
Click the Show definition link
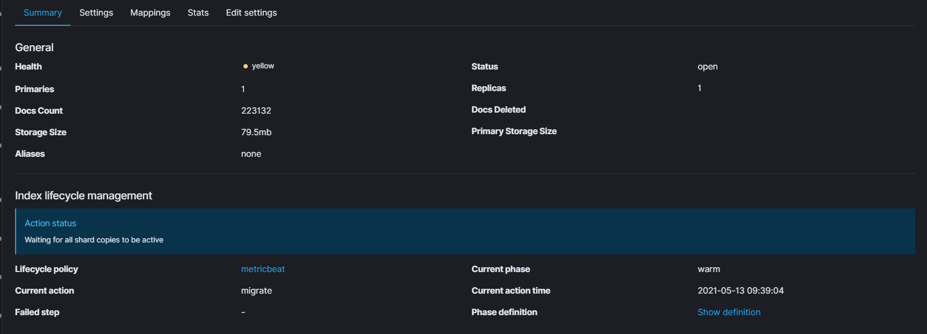(729, 312)
